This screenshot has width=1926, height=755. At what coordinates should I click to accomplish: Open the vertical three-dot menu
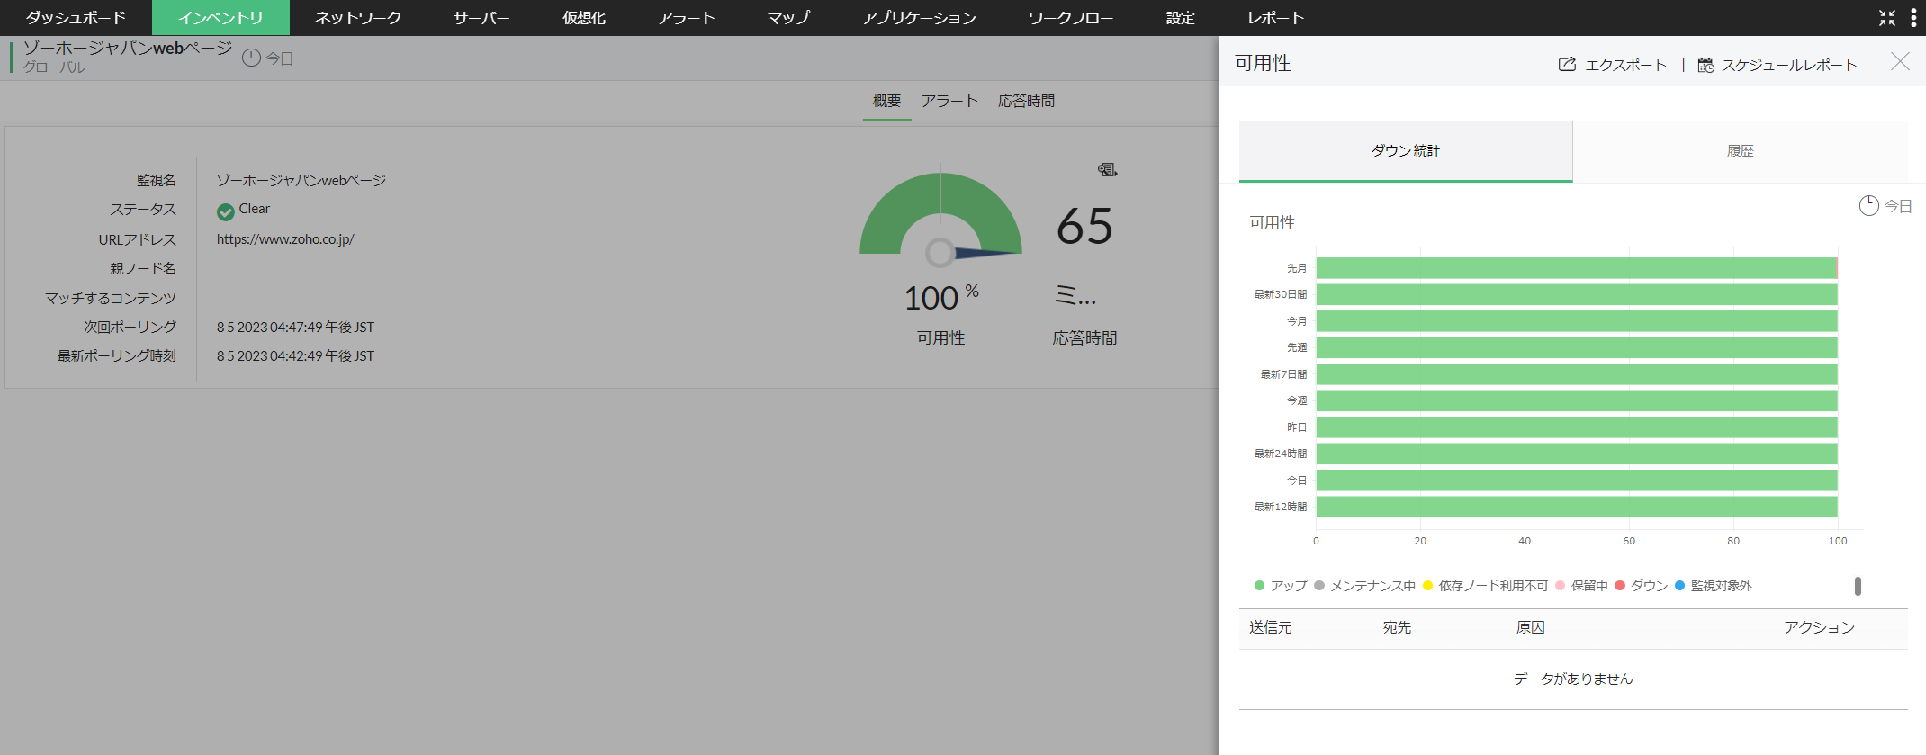coord(1913,18)
